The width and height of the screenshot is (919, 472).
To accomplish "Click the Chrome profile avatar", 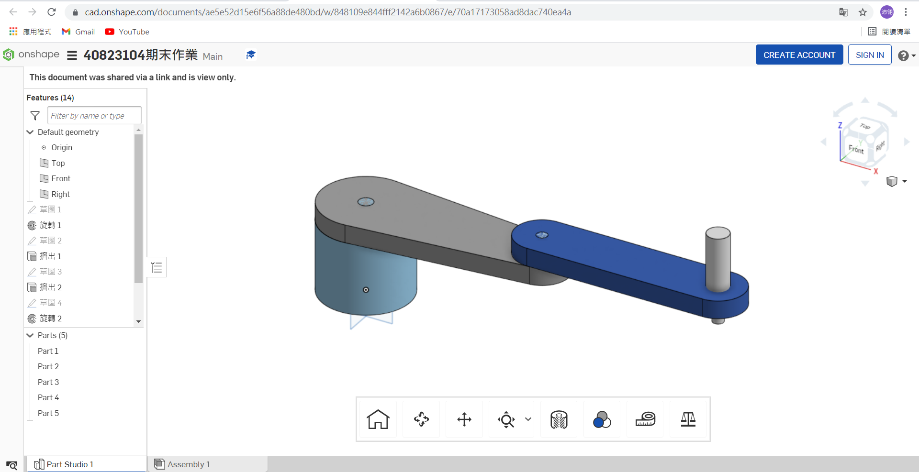I will (x=887, y=12).
